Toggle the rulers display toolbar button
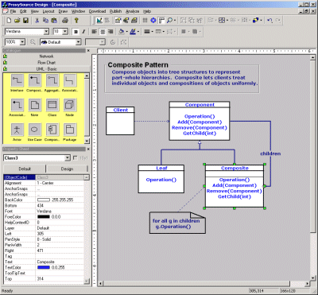This screenshot has width=318, height=295. click(161, 21)
